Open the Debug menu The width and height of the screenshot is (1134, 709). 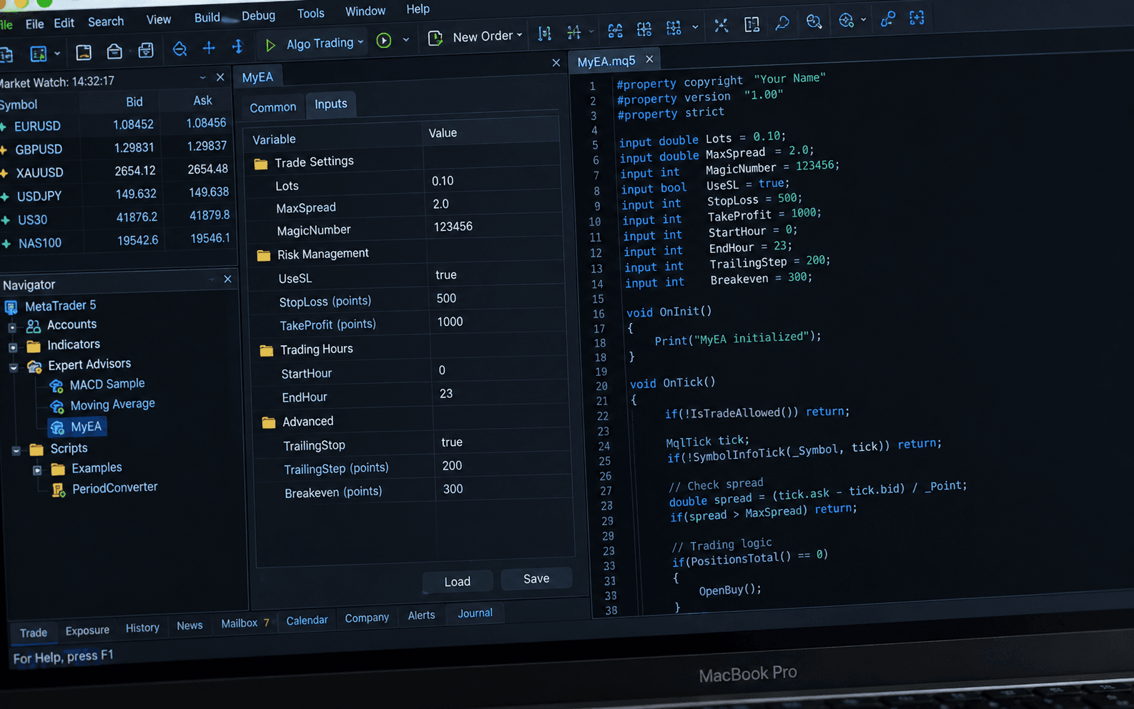click(x=259, y=16)
